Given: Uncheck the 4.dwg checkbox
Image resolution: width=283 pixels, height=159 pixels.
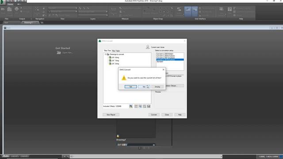Looking at the screenshot, I should pos(113,57).
